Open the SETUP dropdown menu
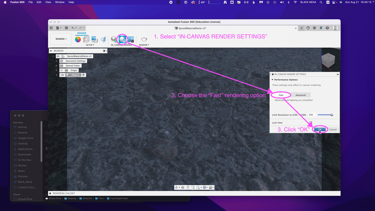 tap(90, 45)
